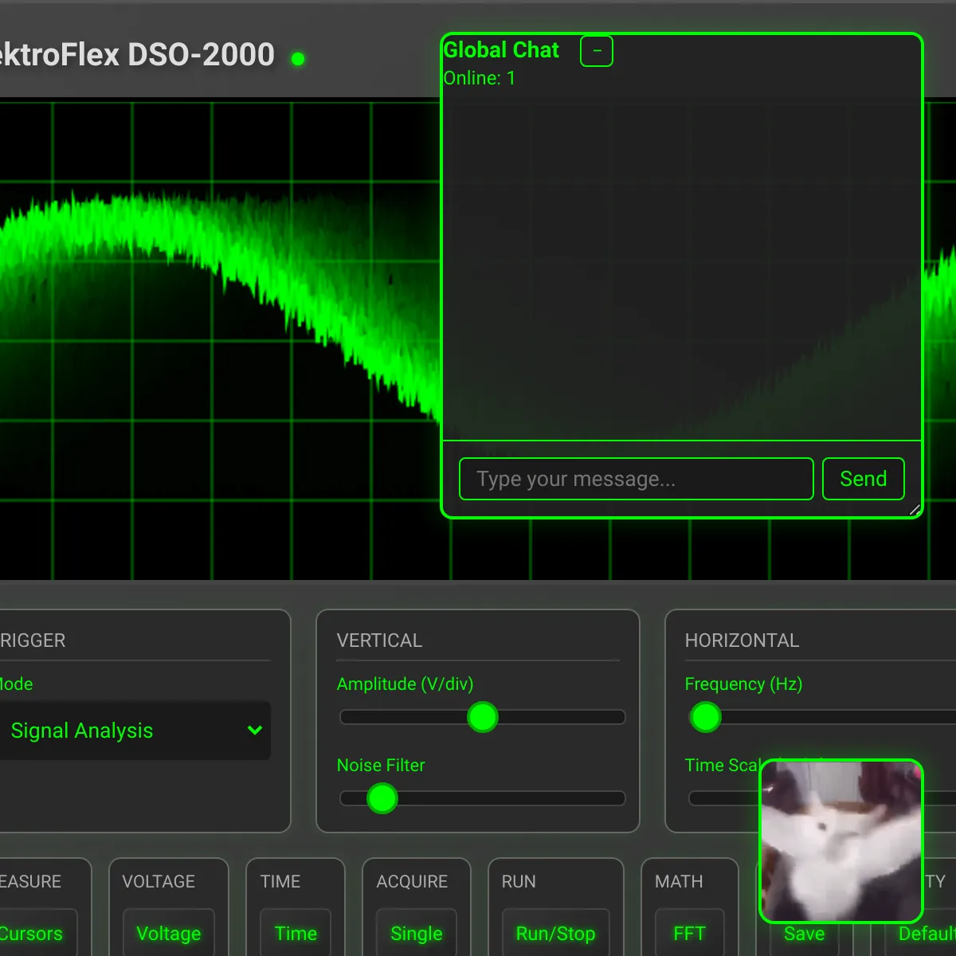Adjust the Noise Filter slider
The width and height of the screenshot is (956, 956).
pos(482,798)
